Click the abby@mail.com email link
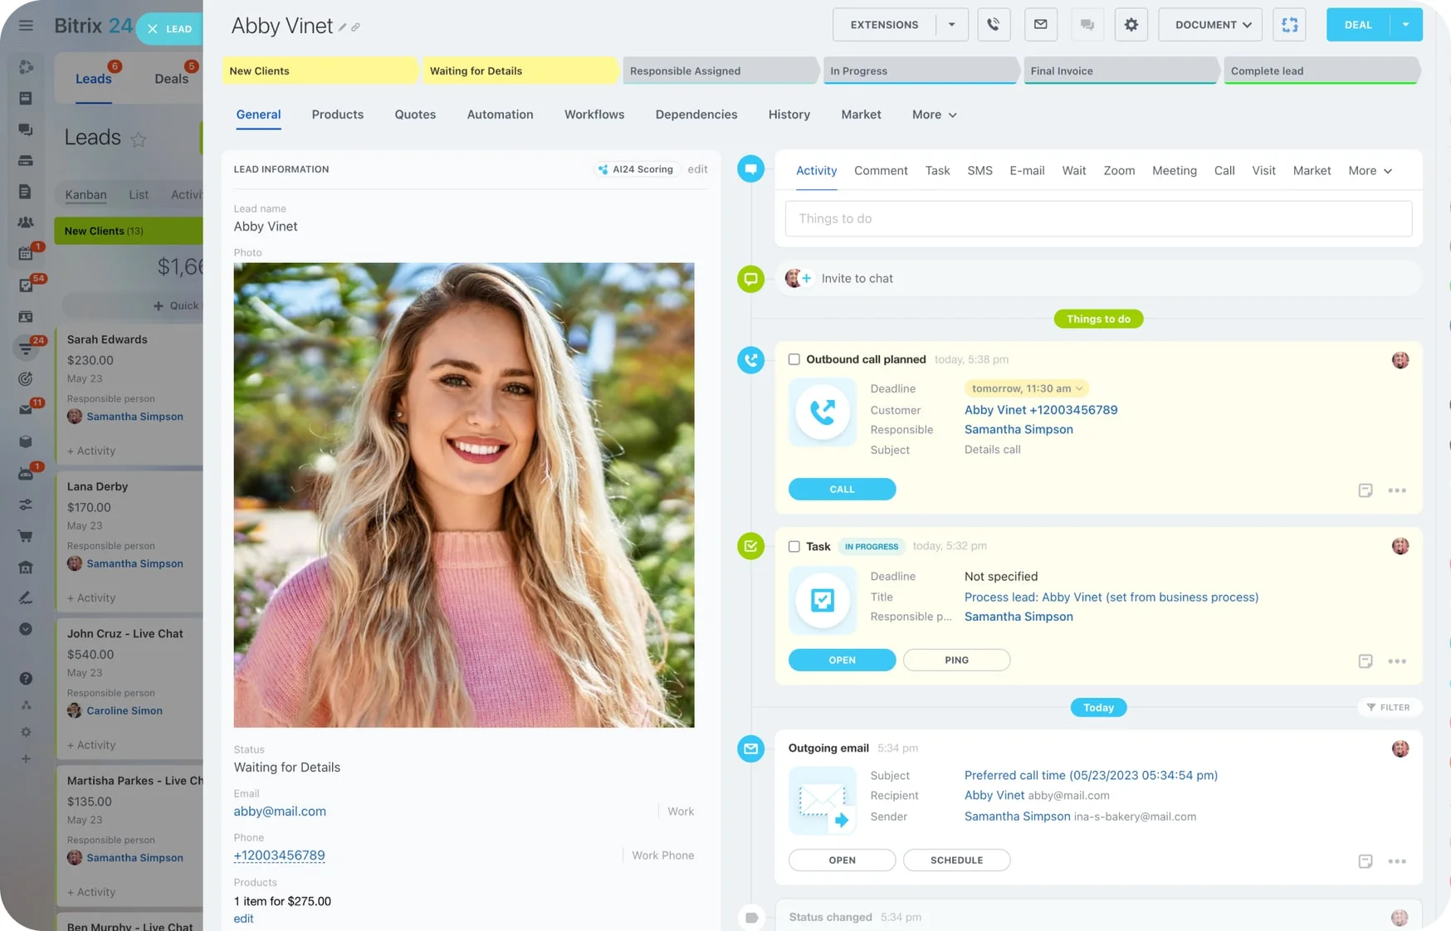Image resolution: width=1451 pixels, height=931 pixels. [280, 812]
